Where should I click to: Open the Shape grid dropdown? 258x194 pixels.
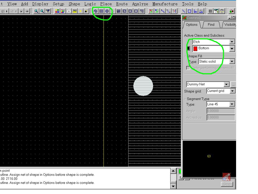(232, 91)
